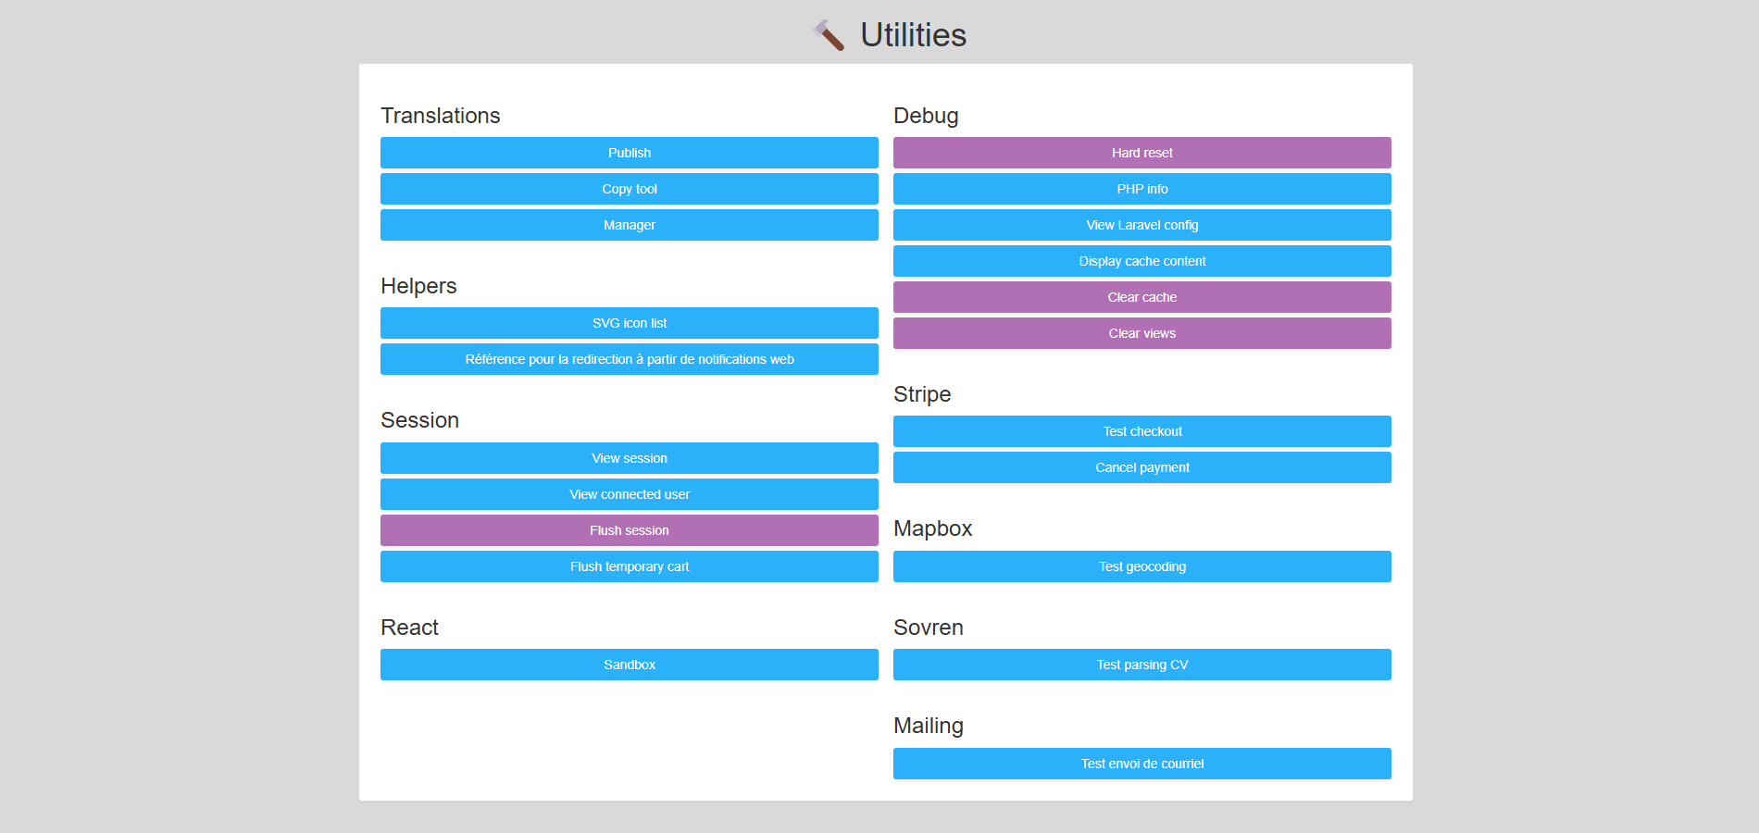Clear views in the Debug section

tap(1141, 333)
